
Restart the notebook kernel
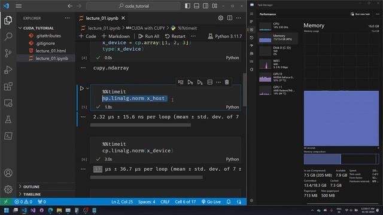175,36
